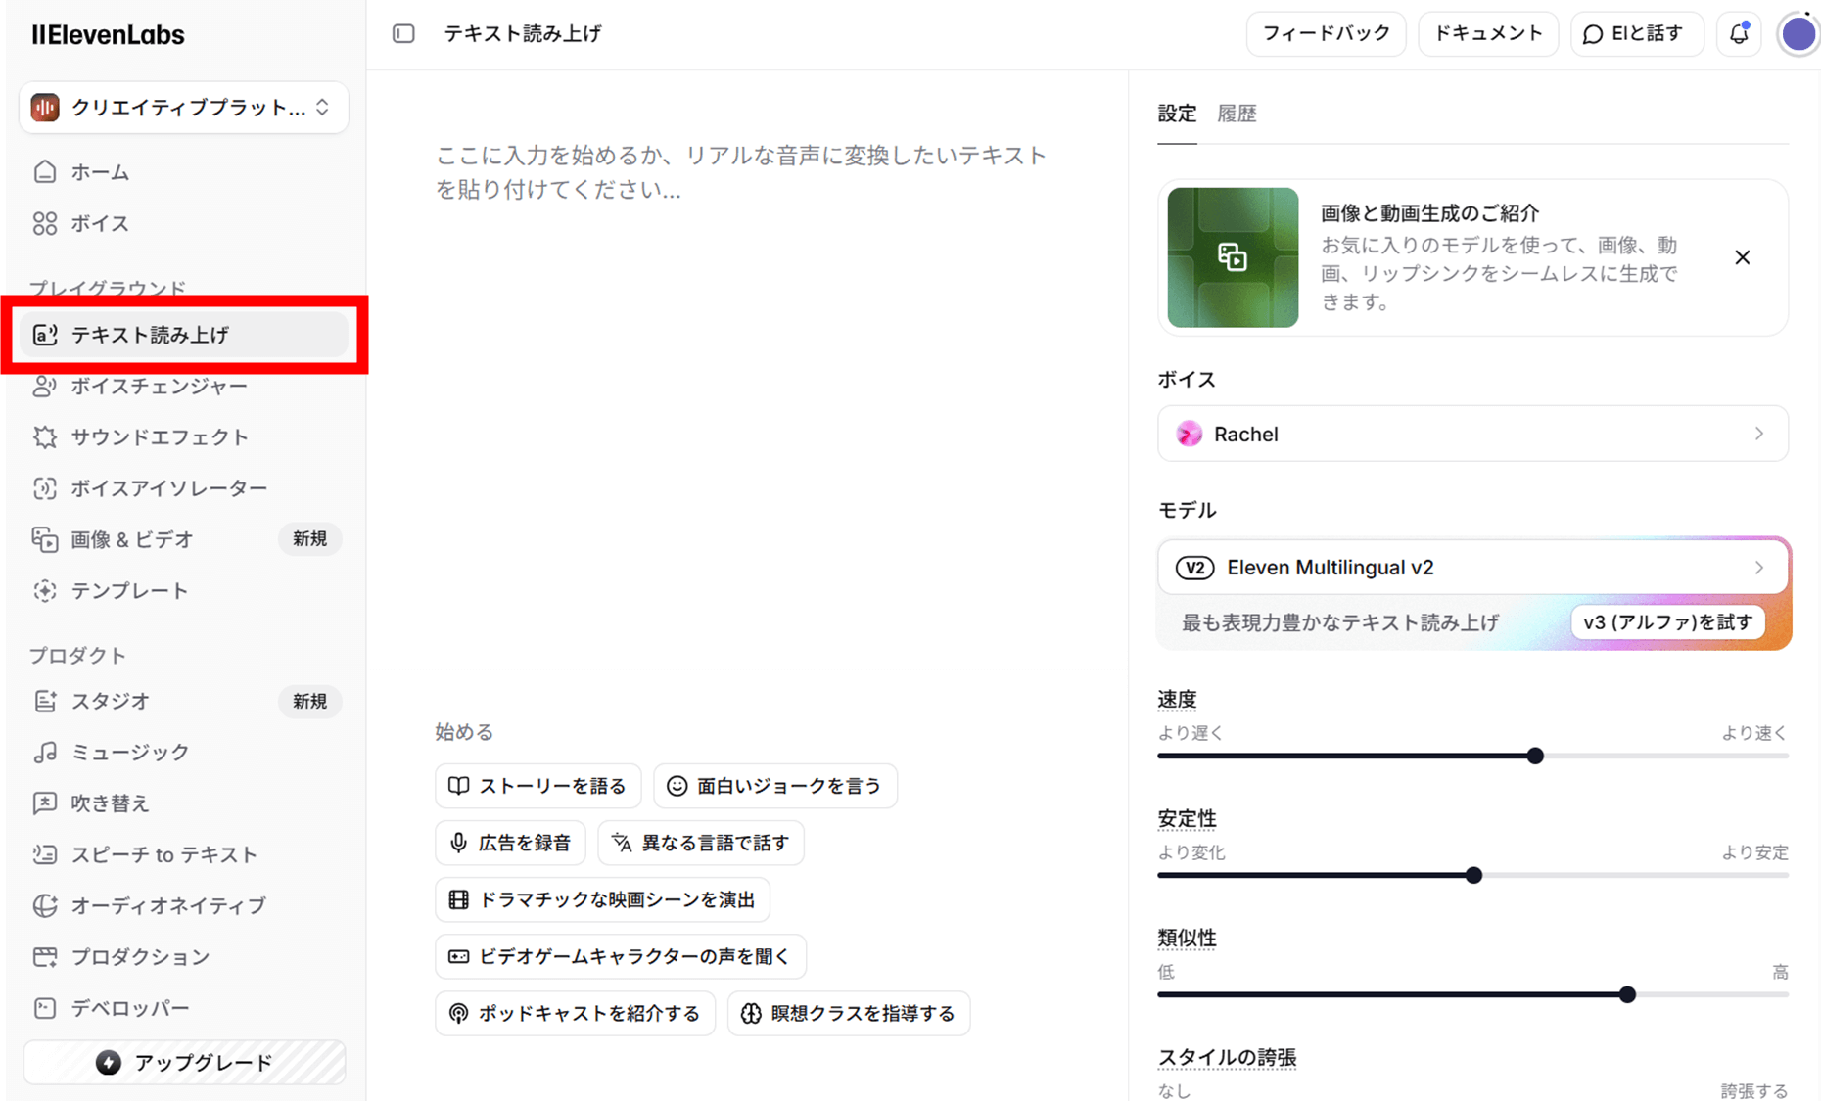The image size is (1821, 1101).
Task: Click the user profile avatar
Action: tap(1798, 34)
